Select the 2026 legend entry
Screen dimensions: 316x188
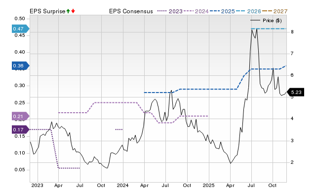click(248, 11)
